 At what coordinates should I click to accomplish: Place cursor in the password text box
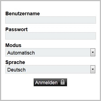tap(51, 36)
